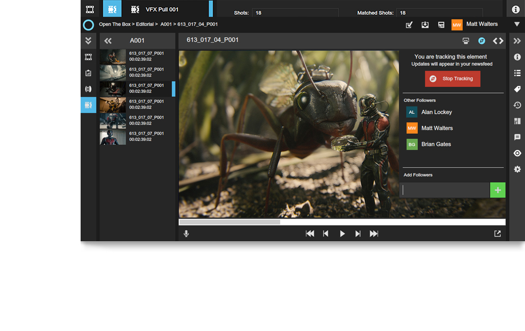Viewport: 525px width, 331px height.
Task: Select the film strip icon in left sidebar
Action: (x=88, y=57)
